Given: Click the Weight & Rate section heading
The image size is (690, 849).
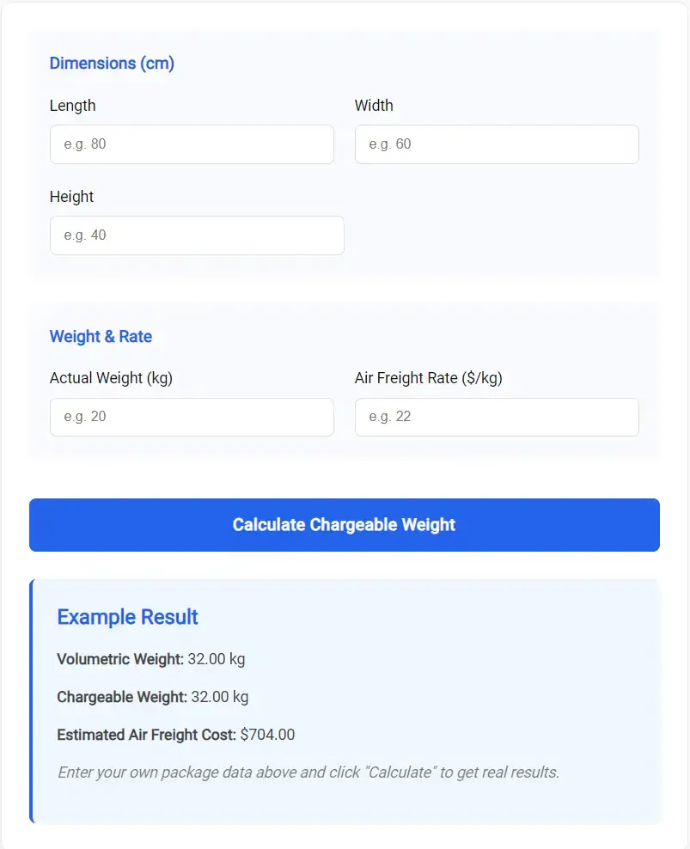Looking at the screenshot, I should (101, 336).
